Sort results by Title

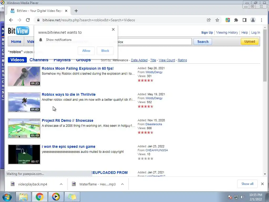(153, 60)
